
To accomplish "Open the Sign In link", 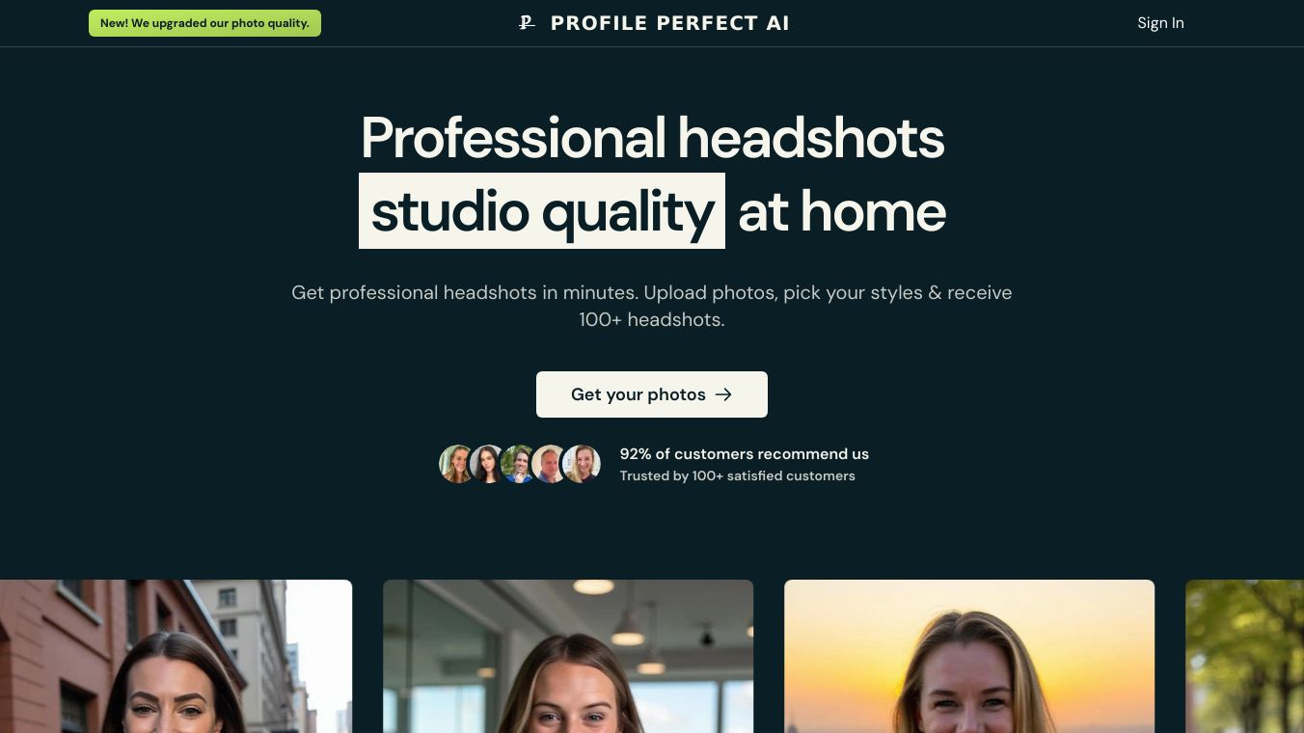I will click(1160, 23).
